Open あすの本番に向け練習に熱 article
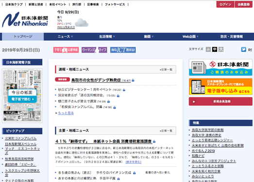254x182 pixels. 86,179
